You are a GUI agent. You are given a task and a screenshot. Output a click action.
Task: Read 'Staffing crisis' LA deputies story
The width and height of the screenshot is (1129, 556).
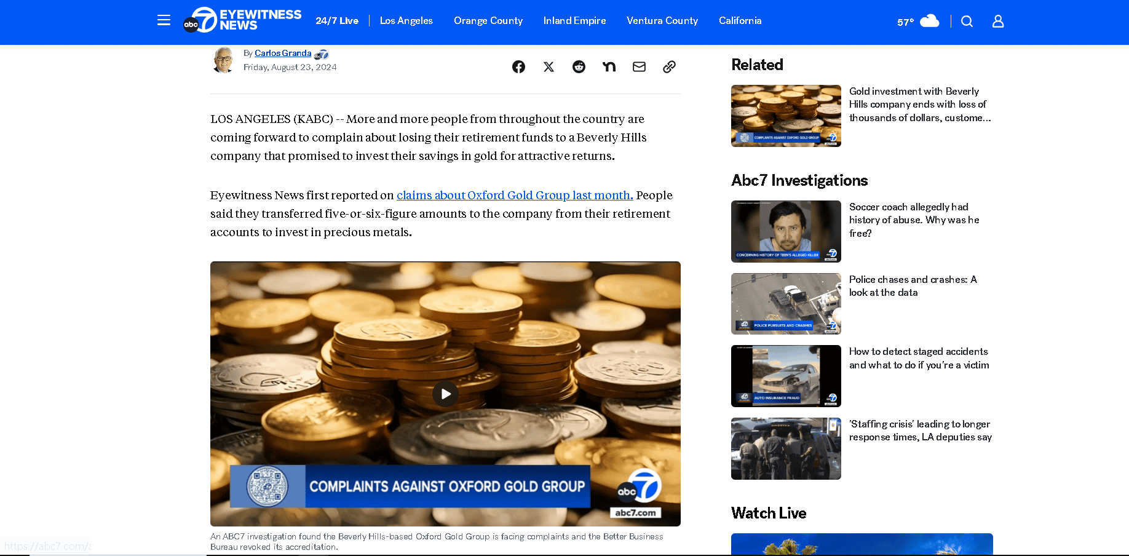click(x=921, y=431)
